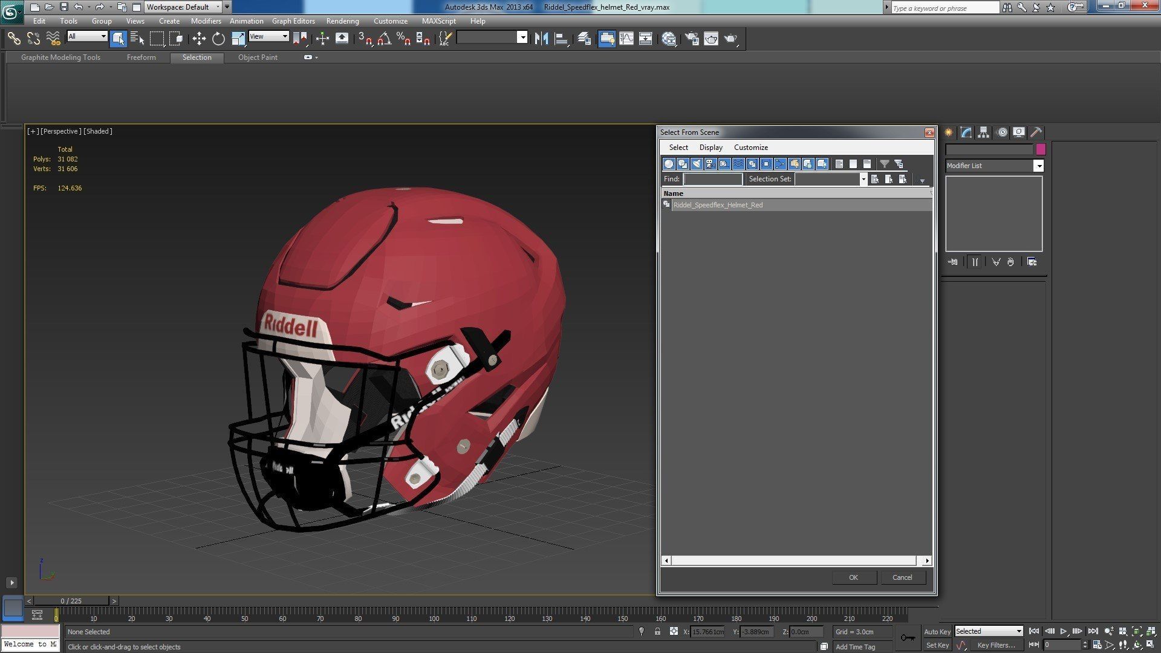Open the Customize menu in Select From Scene

(750, 148)
